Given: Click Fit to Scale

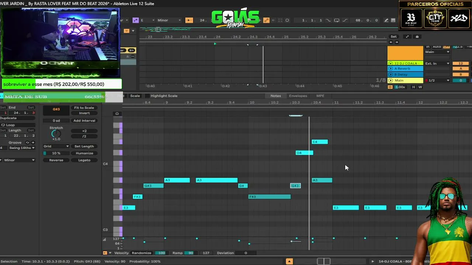Looking at the screenshot, I should pyautogui.click(x=84, y=108).
